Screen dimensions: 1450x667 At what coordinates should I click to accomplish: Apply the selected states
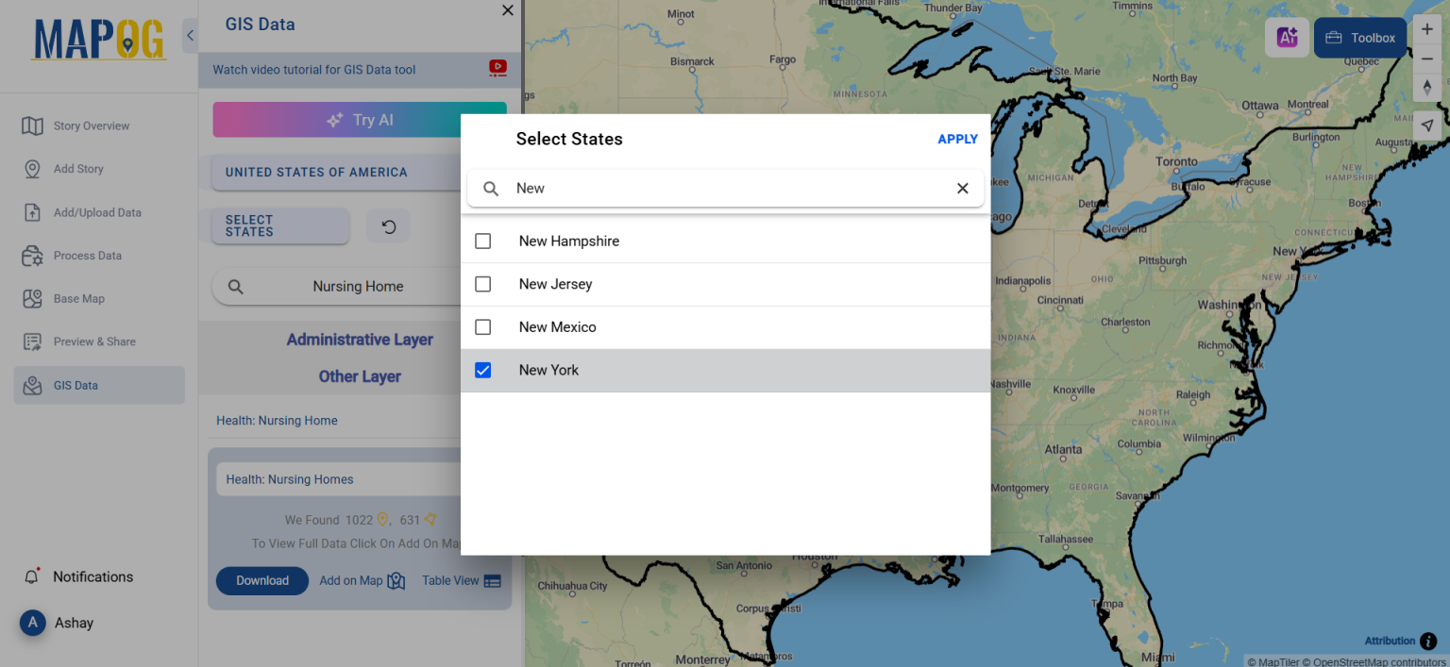(957, 139)
